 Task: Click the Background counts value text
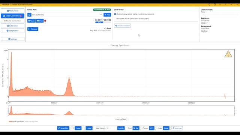(205, 28)
